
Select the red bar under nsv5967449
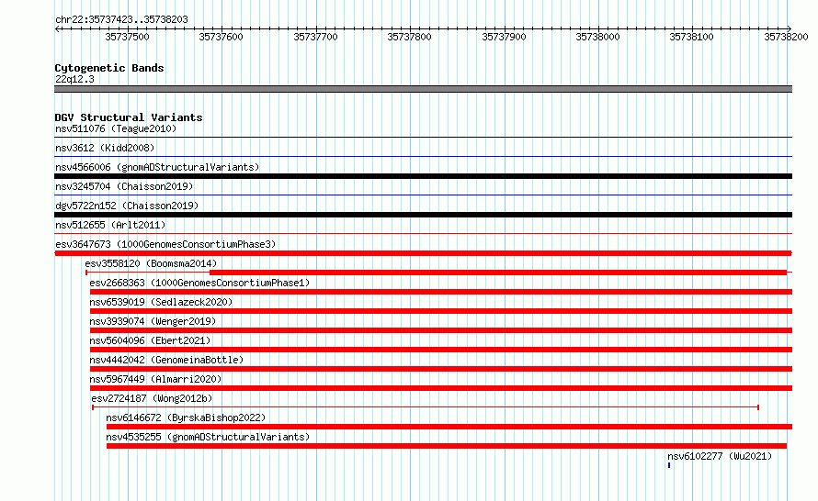pyautogui.click(x=441, y=388)
